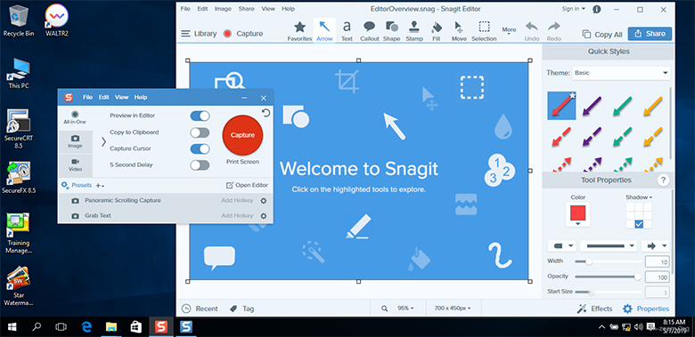695x337 pixels.
Task: Open the red Color swatch picker
Action: pyautogui.click(x=578, y=214)
